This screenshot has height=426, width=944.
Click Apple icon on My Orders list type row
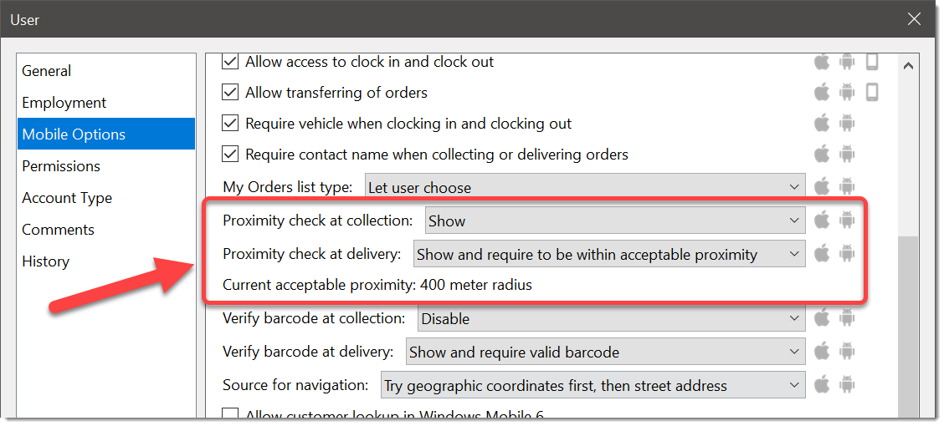pos(822,186)
